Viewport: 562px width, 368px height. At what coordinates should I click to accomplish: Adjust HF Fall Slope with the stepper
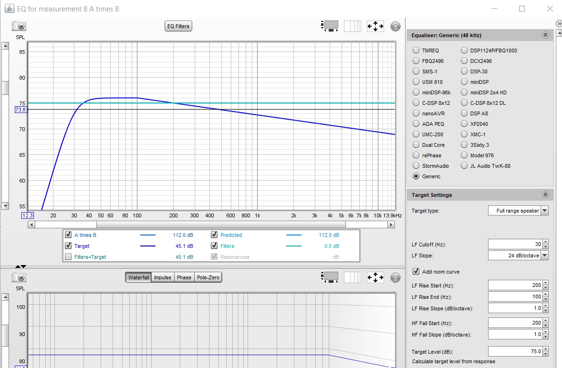(x=545, y=334)
